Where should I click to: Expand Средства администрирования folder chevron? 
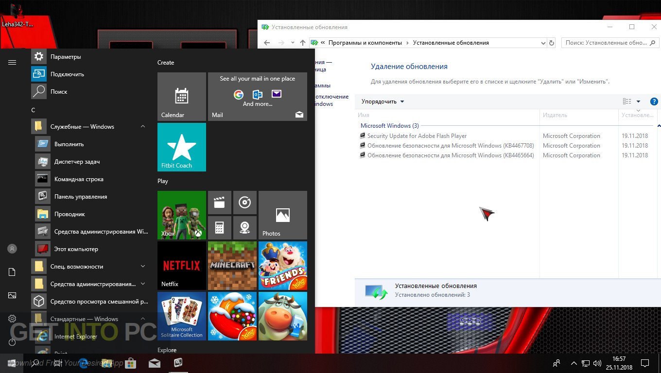(x=143, y=284)
